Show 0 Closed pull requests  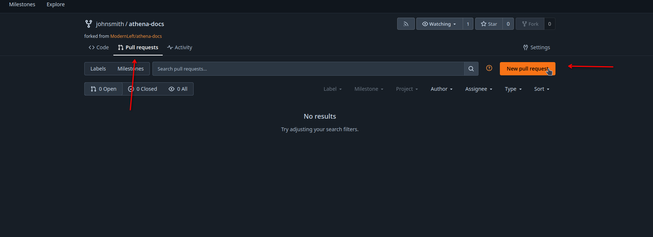(x=142, y=89)
